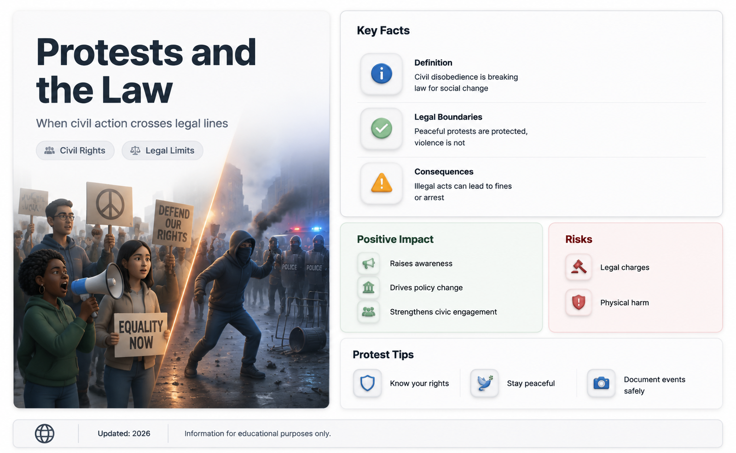This screenshot has width=736, height=453.
Task: Click the orange warning triangle Consequences icon
Action: [x=381, y=183]
